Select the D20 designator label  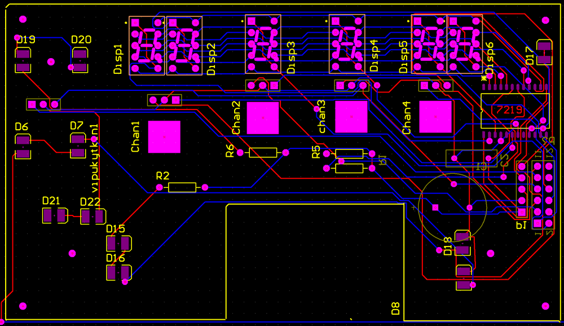pos(81,39)
